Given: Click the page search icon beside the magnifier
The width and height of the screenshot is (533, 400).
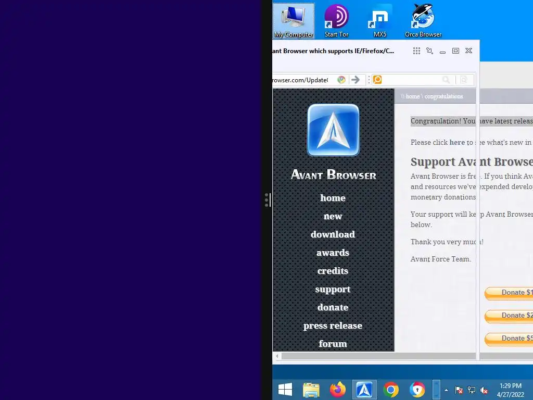Looking at the screenshot, I should 464,80.
